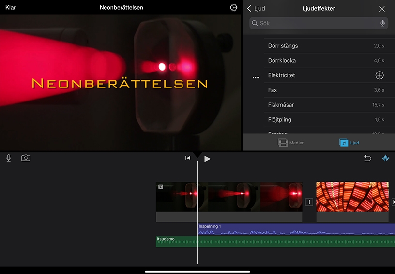Tap the Neonberättelsen title in the viewer
Viewport: 395px width, 274px height.
tap(120, 83)
